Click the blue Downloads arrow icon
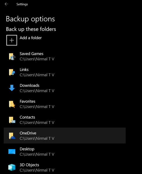 pos(12,88)
